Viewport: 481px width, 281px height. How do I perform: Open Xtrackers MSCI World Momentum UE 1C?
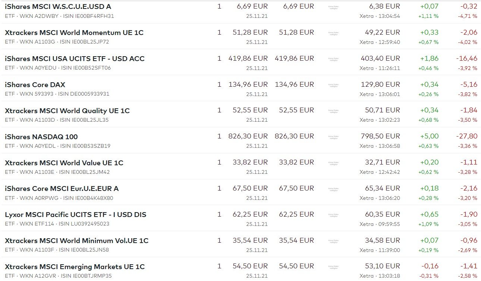tap(74, 33)
